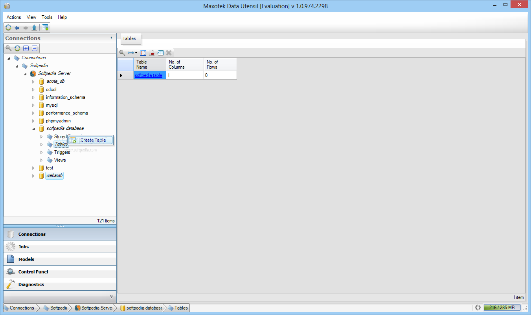531x315 pixels.
Task: Open the Tools menu
Action: pyautogui.click(x=47, y=17)
